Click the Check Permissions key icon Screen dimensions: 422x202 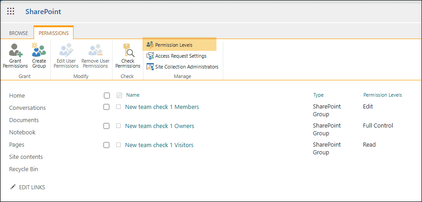point(128,50)
